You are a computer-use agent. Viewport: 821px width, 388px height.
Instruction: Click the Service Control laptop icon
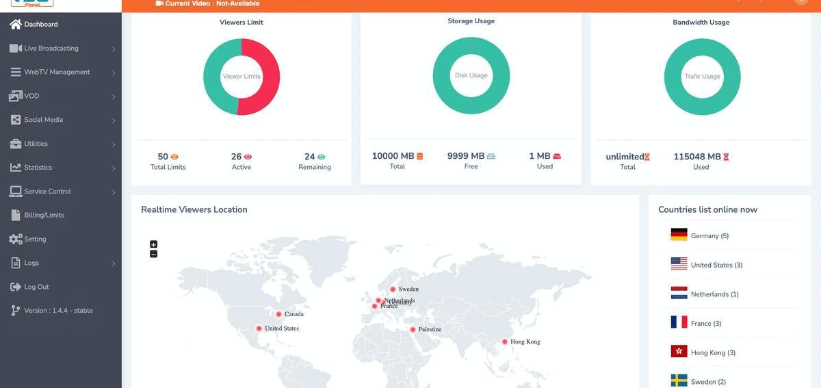[x=15, y=192]
